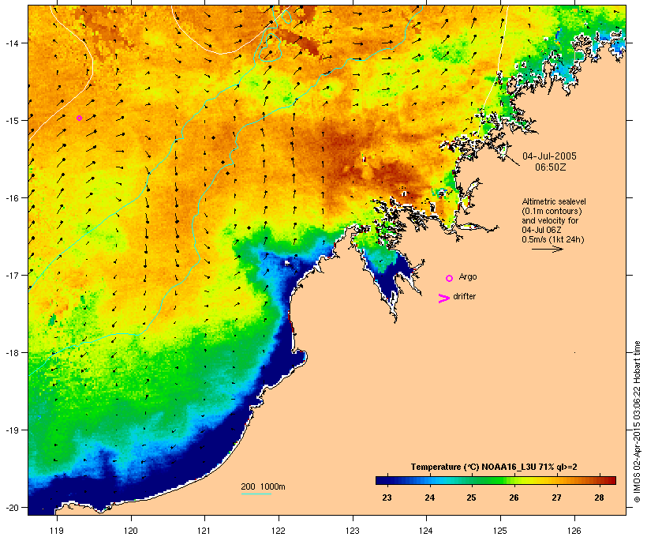This screenshot has width=647, height=537.
Task: Click the longitude axis label "123"
Action: pos(353,531)
